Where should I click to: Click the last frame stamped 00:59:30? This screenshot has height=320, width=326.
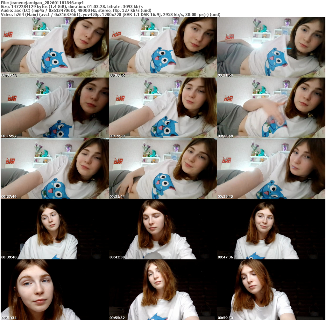click(271, 290)
